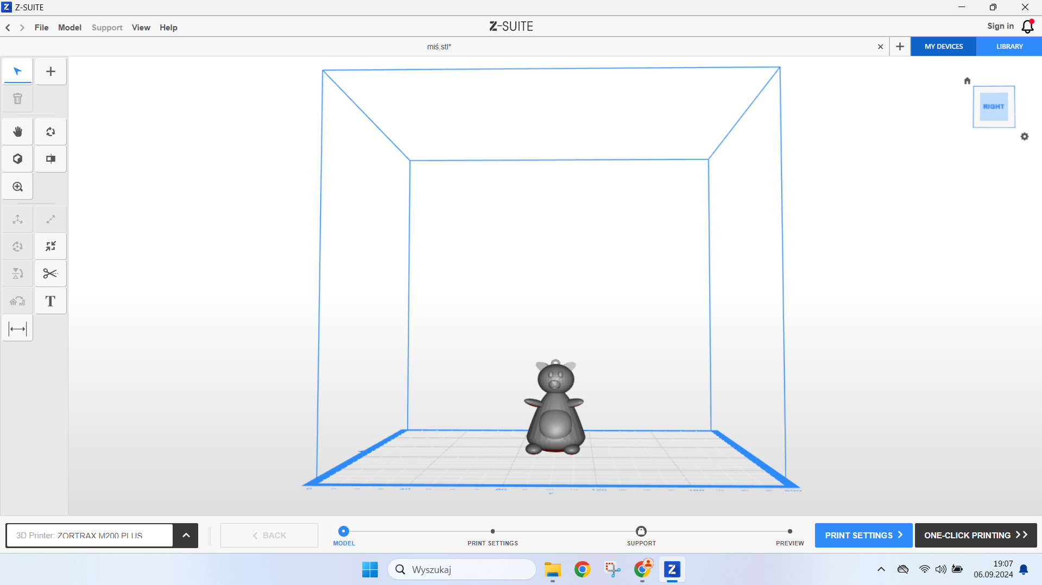Open the view cube perspective tool
This screenshot has height=585, width=1042.
pyautogui.click(x=17, y=159)
